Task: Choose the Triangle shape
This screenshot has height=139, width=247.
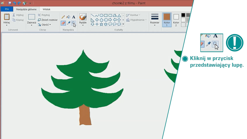Action: [x=119, y=15]
